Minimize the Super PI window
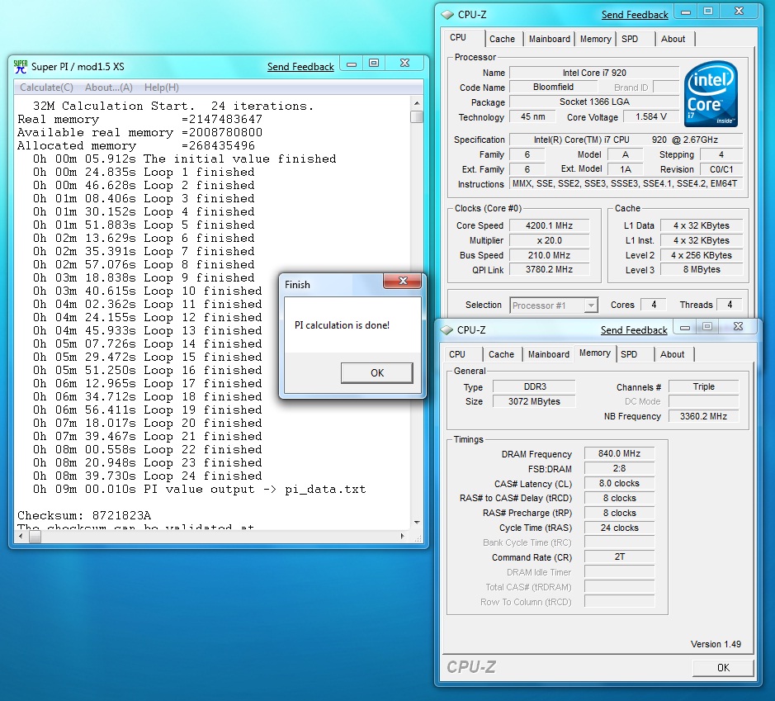775x701 pixels. click(x=352, y=64)
